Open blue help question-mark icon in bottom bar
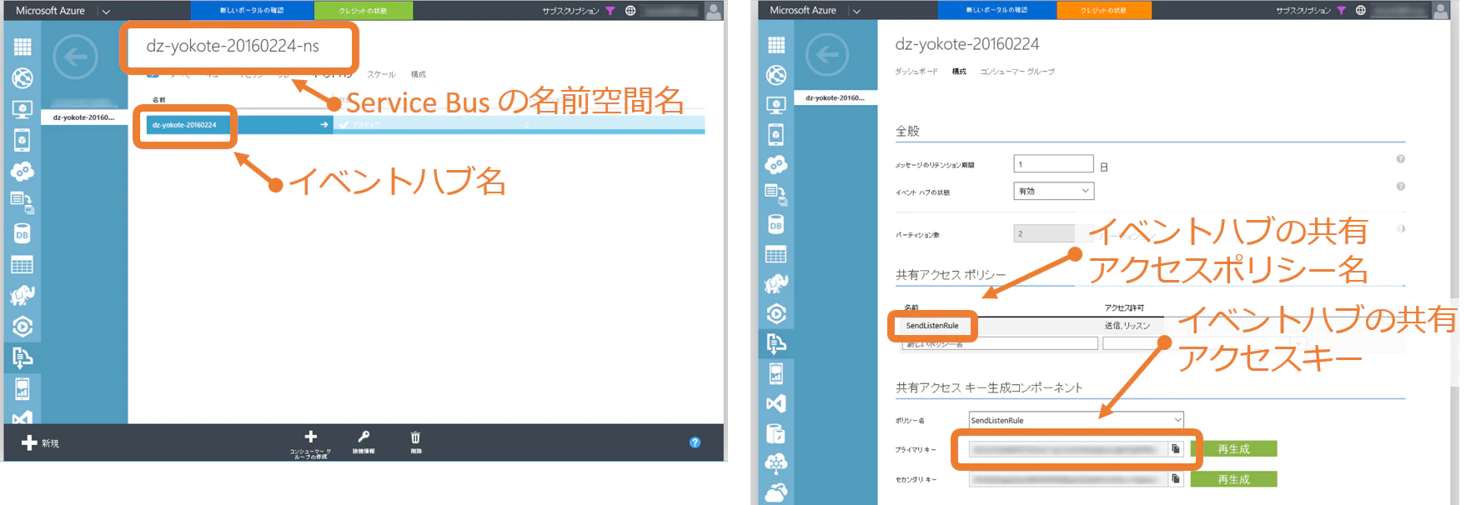1481x505 pixels. click(x=695, y=442)
